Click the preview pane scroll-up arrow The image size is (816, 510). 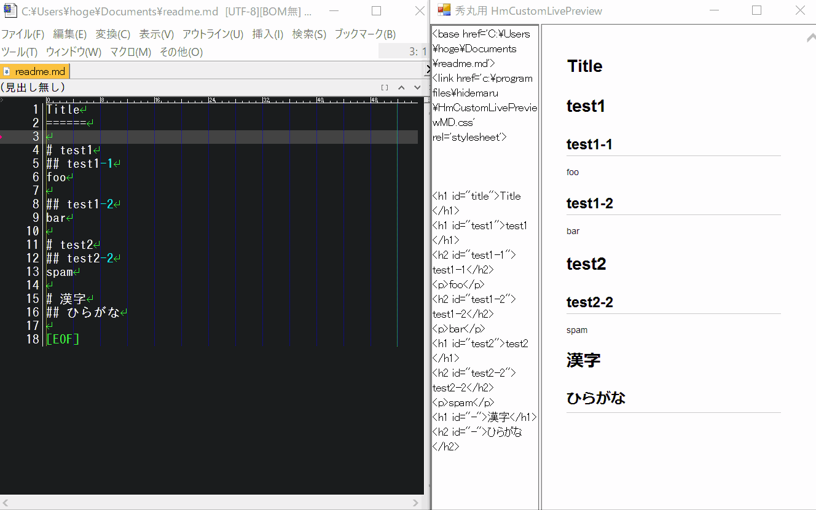point(810,38)
